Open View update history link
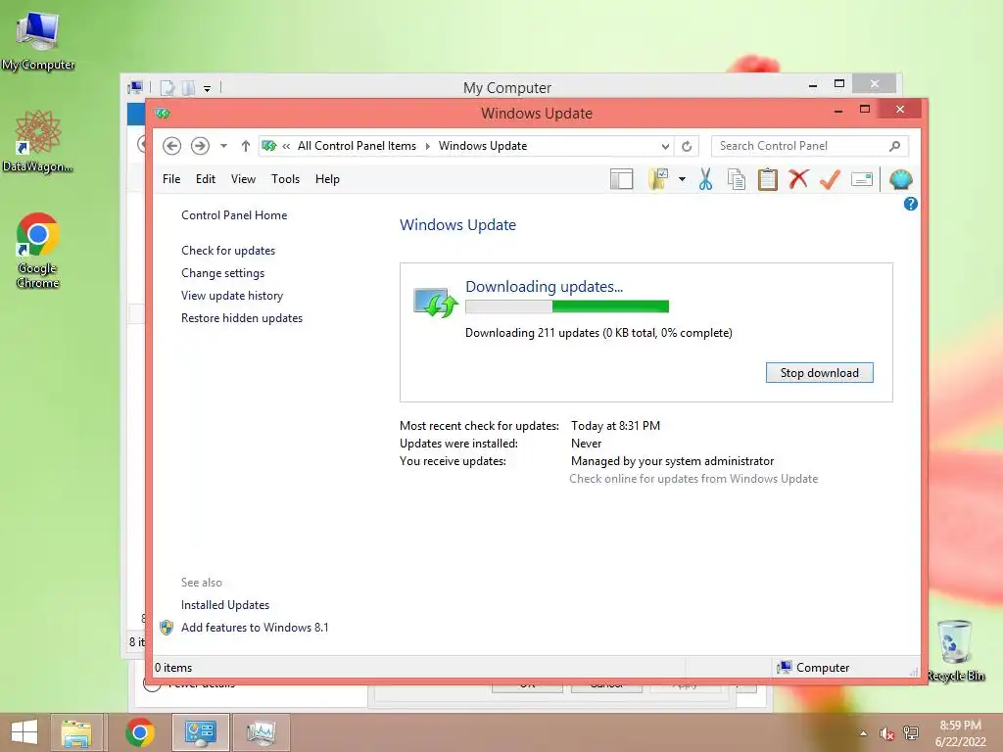The image size is (1003, 752). pyautogui.click(x=232, y=296)
